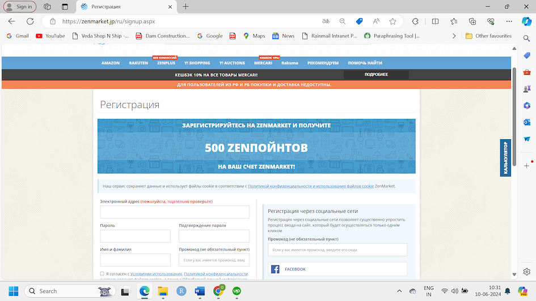Open Outlook in sidebar
Image resolution: width=536 pixels, height=301 pixels.
[x=527, y=122]
